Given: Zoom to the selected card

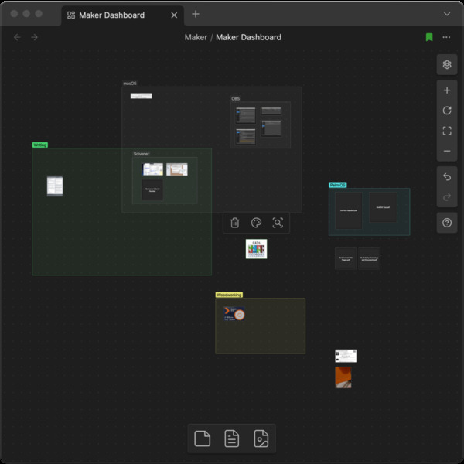Looking at the screenshot, I should [278, 223].
